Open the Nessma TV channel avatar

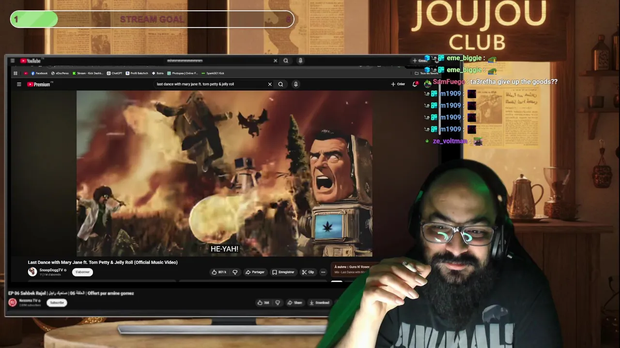click(x=13, y=303)
